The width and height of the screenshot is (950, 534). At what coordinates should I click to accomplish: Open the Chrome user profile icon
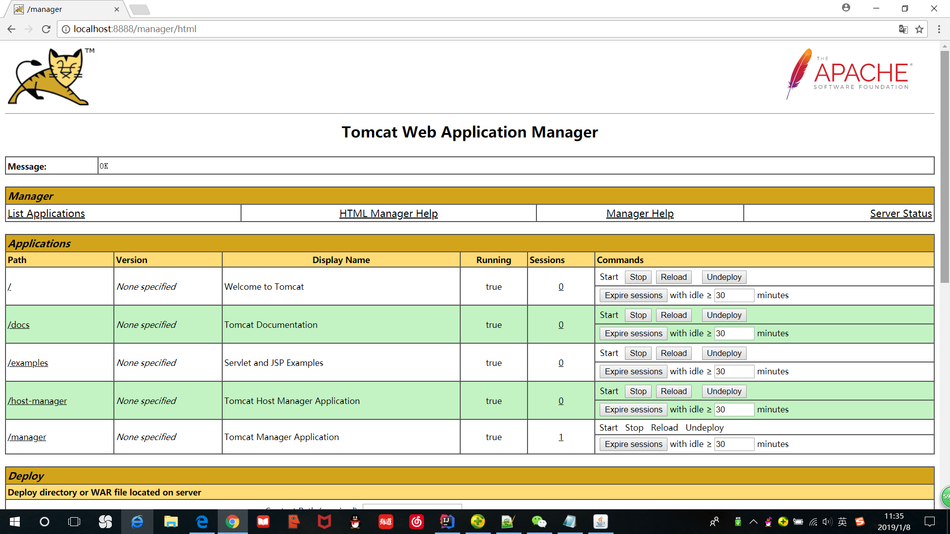[x=846, y=8]
